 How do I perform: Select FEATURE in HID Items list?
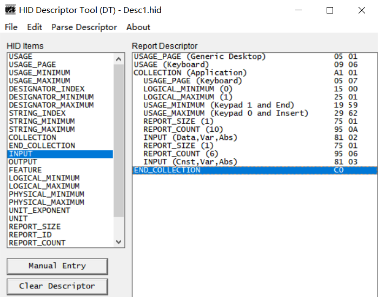coord(60,170)
